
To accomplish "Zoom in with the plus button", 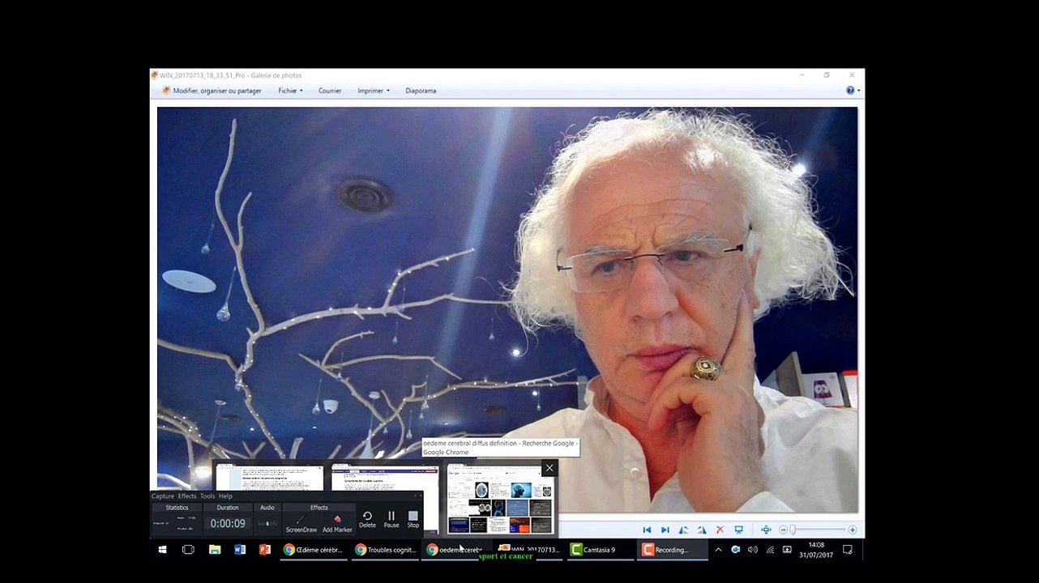I will 853,530.
